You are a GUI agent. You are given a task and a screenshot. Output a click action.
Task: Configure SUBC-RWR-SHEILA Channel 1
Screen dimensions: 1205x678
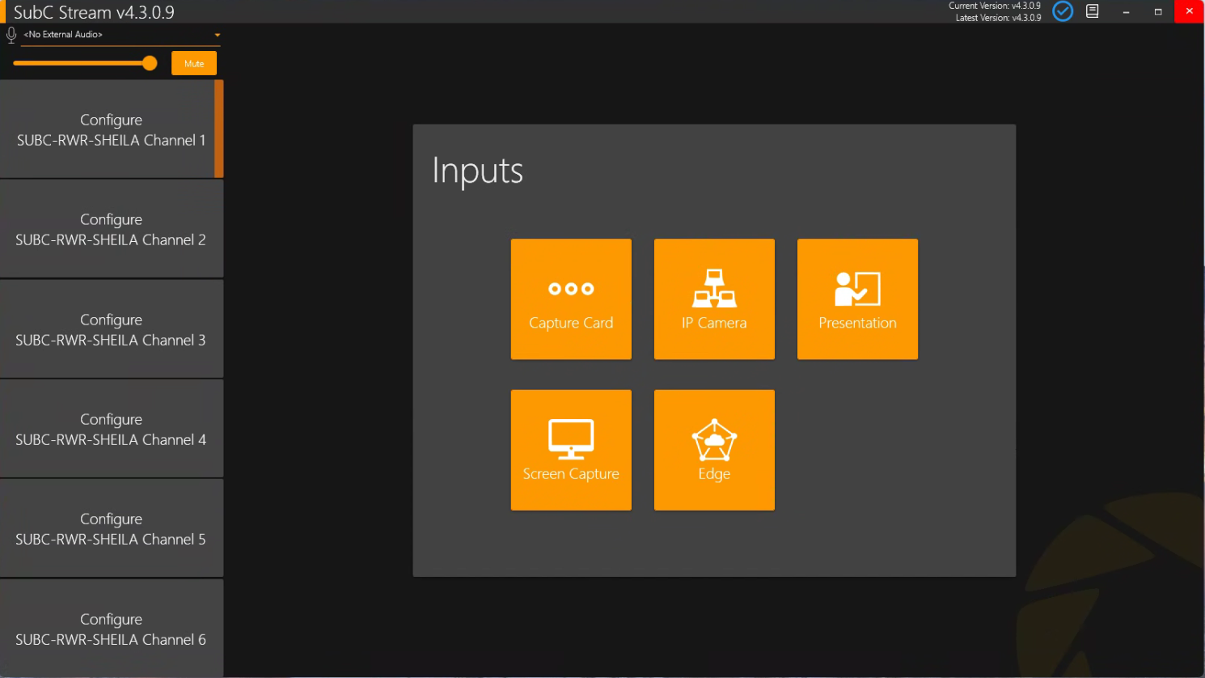tap(111, 129)
